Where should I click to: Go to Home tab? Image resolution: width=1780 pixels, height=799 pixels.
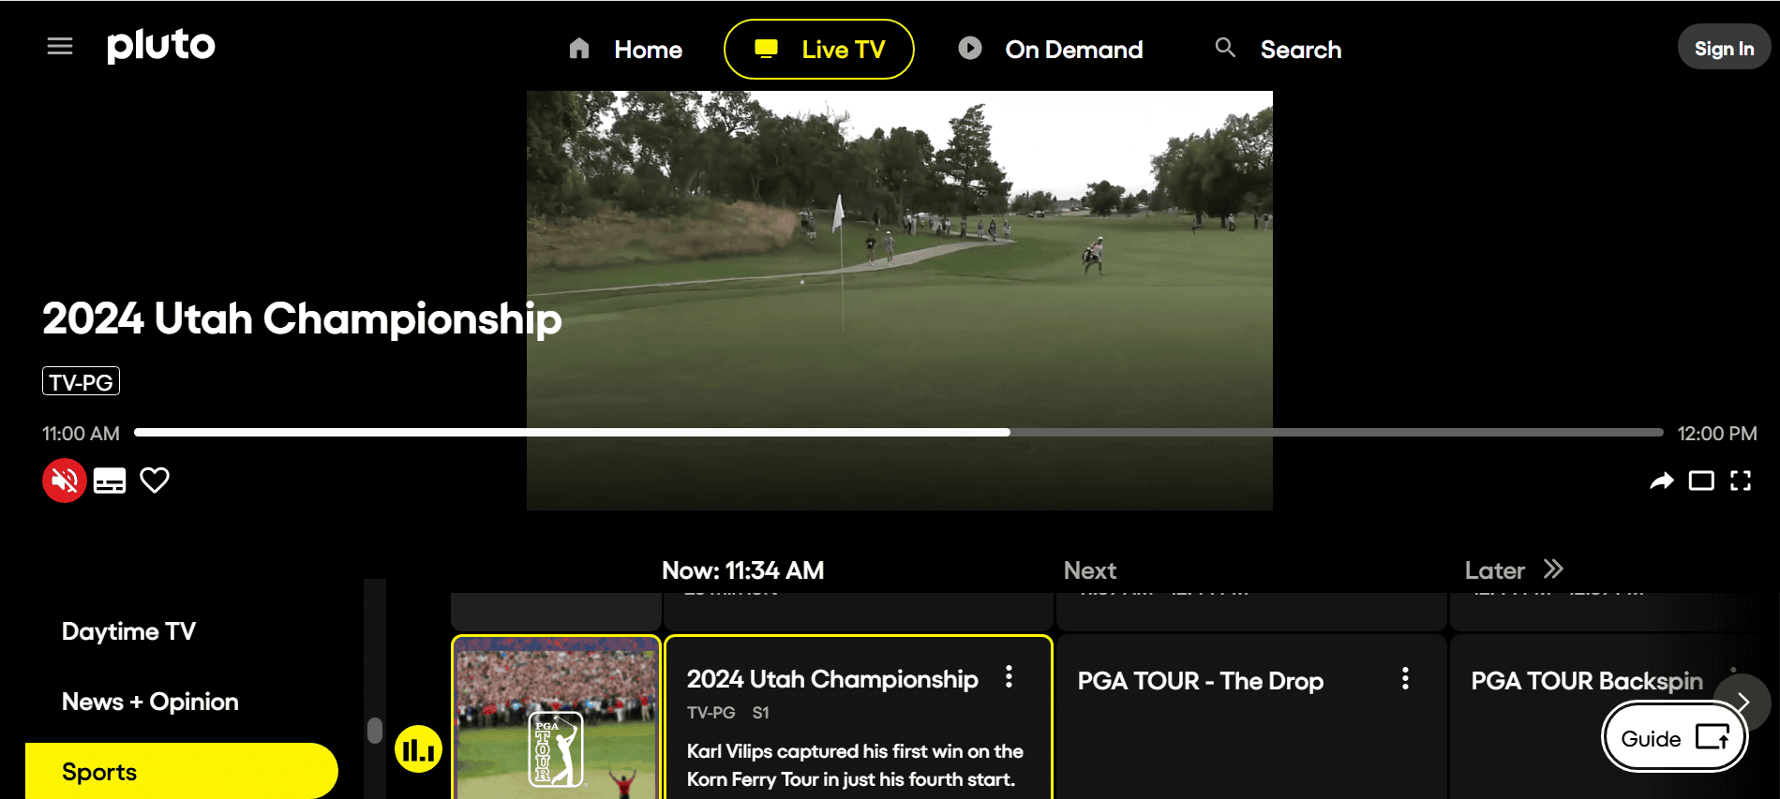[625, 50]
